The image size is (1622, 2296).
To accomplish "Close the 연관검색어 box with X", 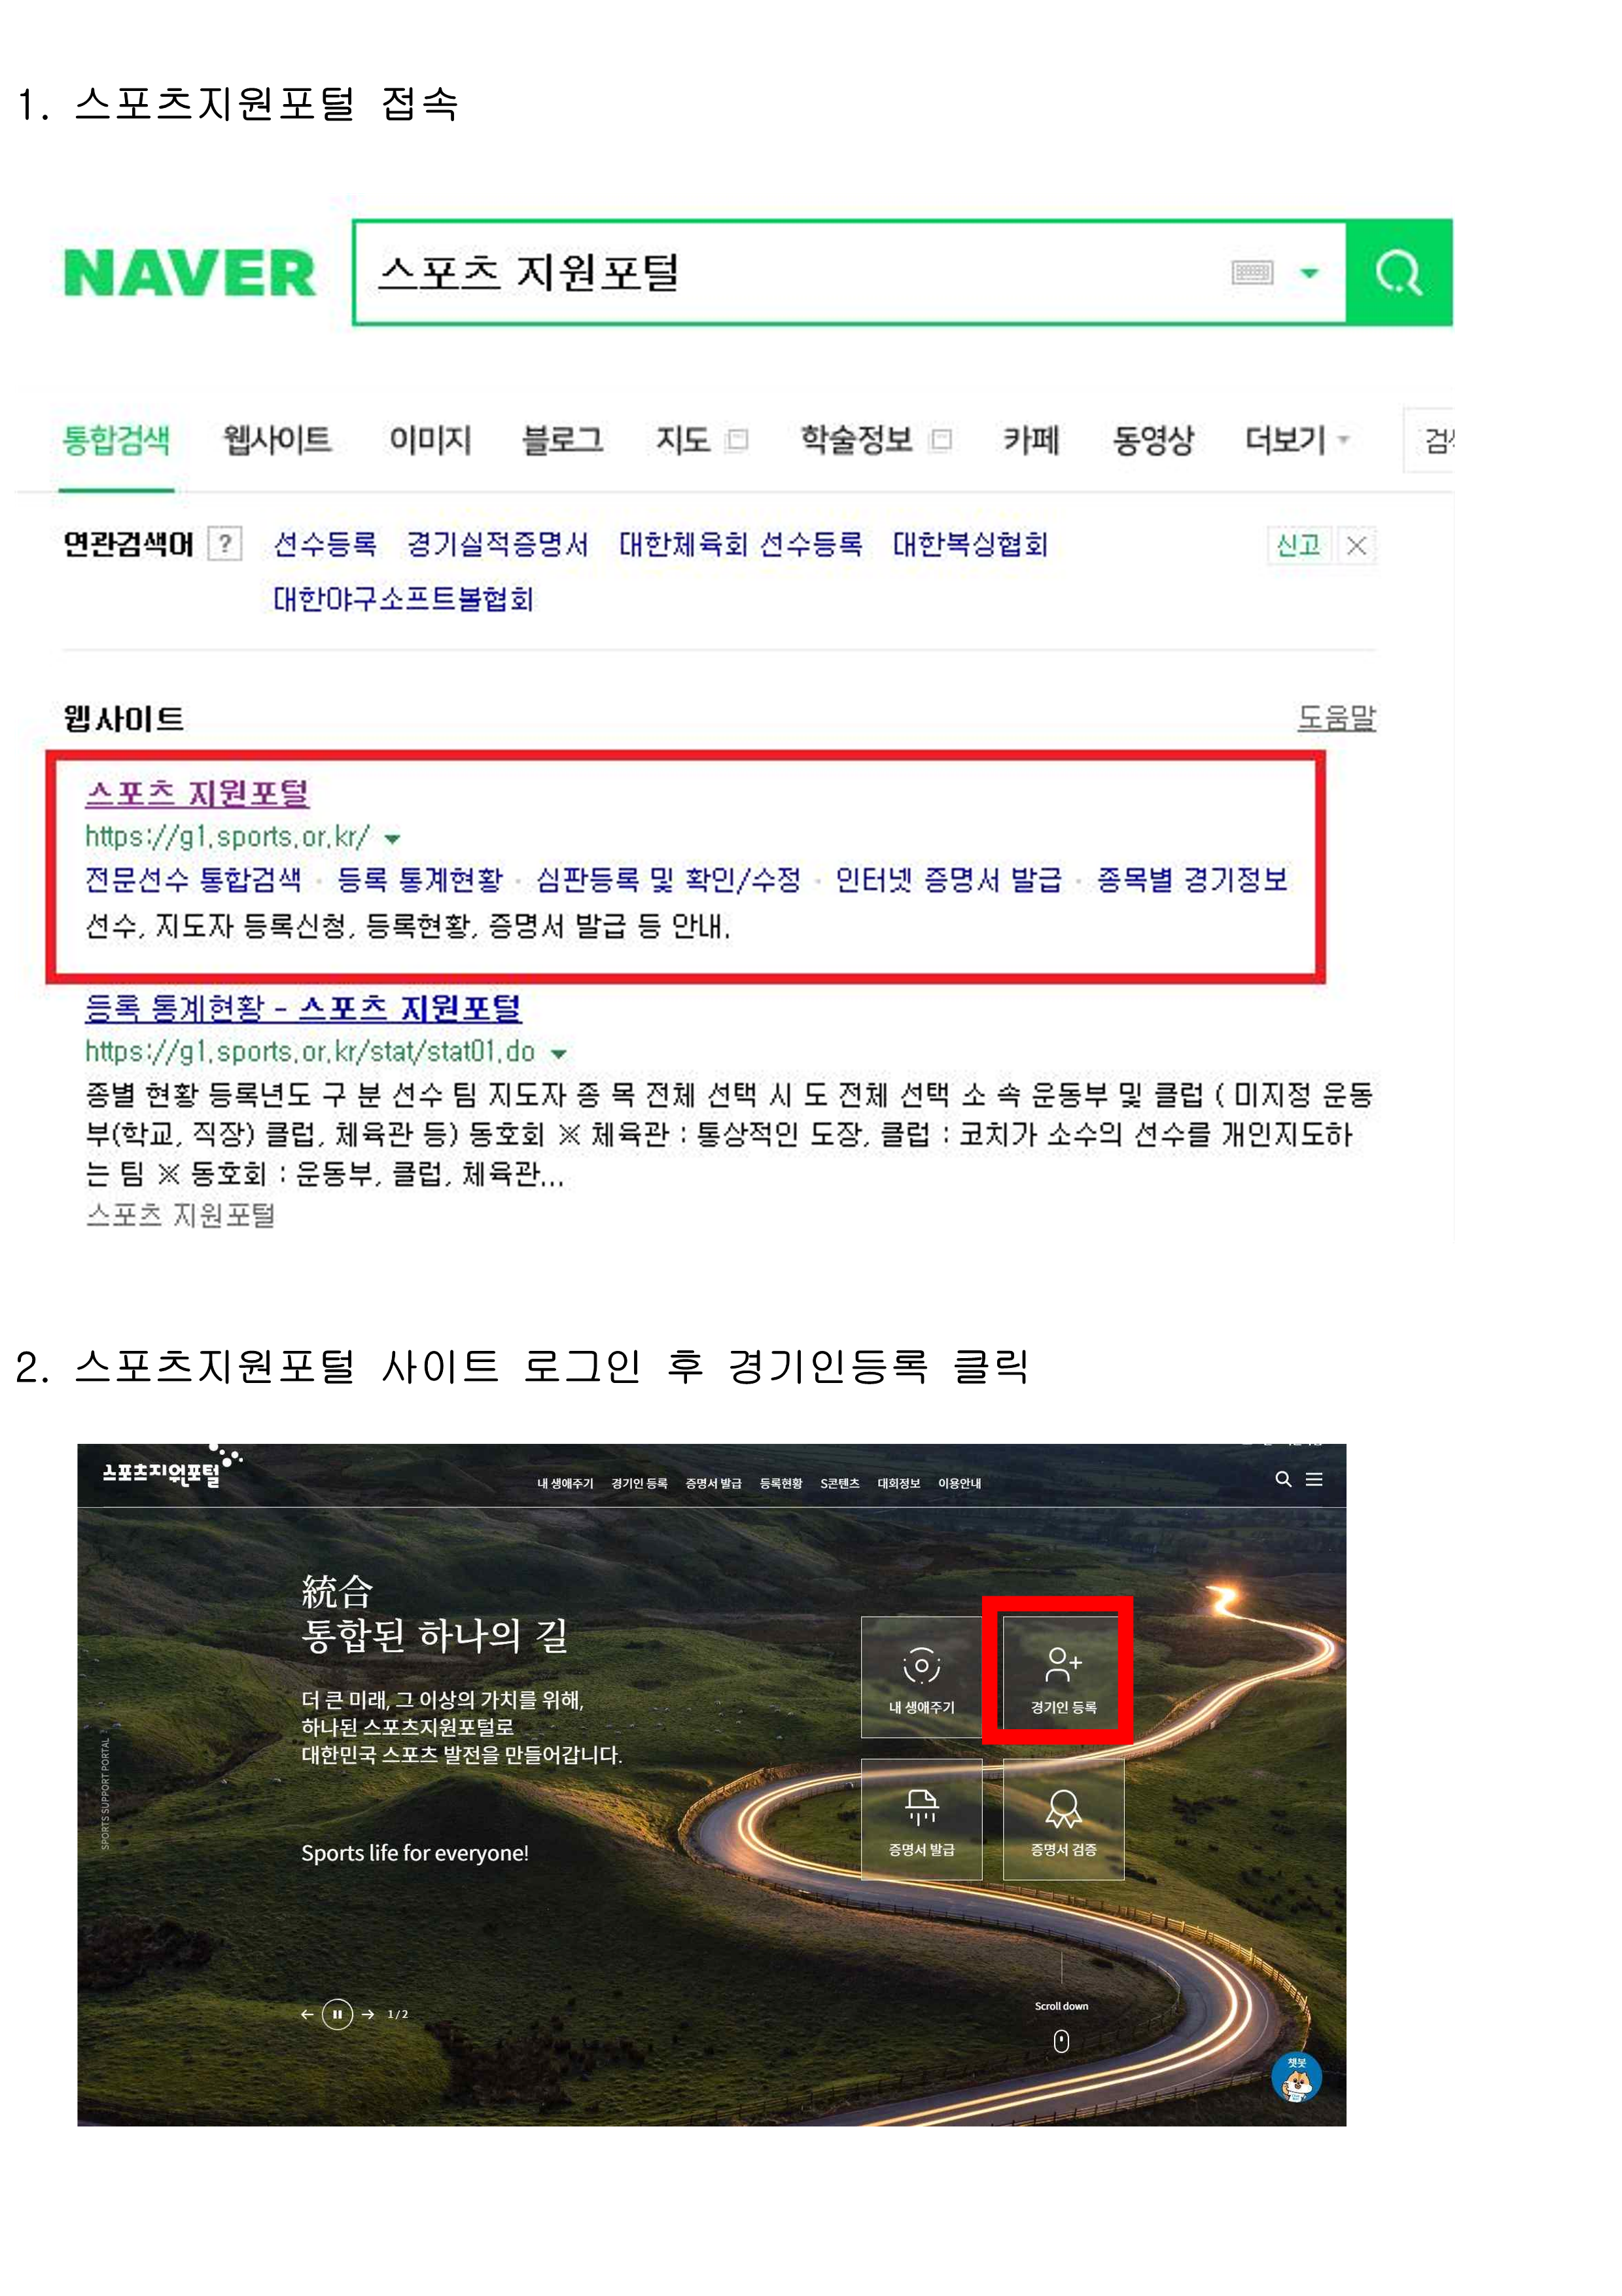I will [x=1356, y=545].
